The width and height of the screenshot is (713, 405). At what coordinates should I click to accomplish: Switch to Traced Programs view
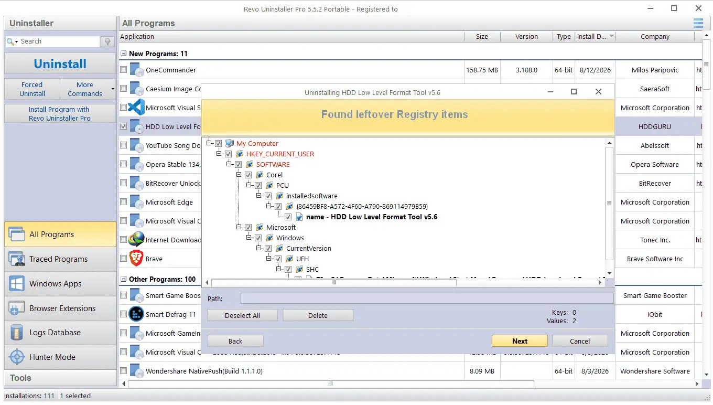point(60,259)
